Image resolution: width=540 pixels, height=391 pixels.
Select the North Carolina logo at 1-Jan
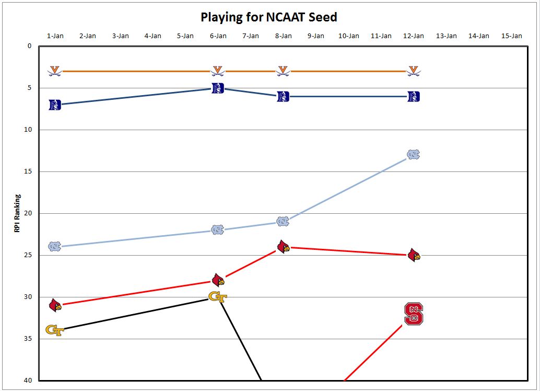[x=55, y=247]
